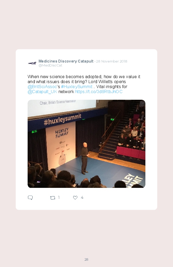Click the Catapult profile avatar logo
Screen dimensions: 173x267
32,63
